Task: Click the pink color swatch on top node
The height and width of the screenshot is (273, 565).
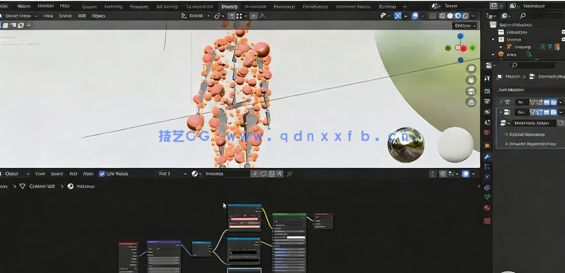Action: [x=244, y=219]
